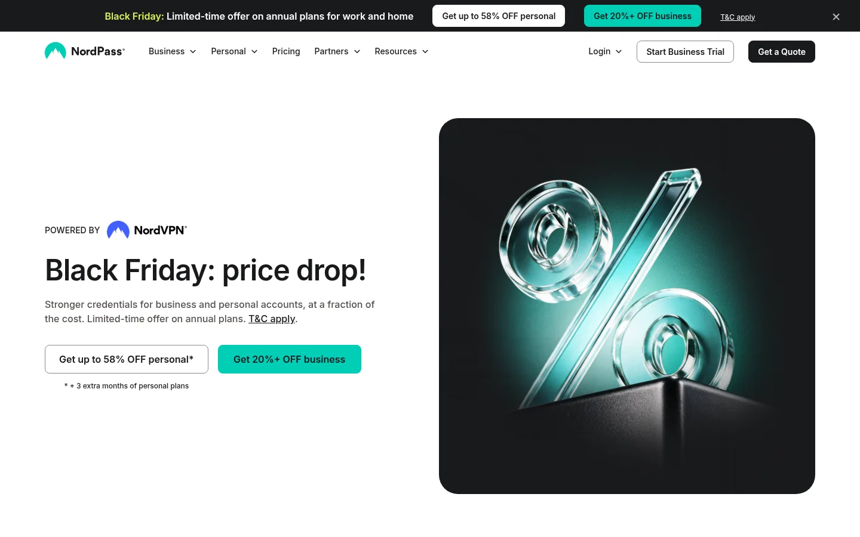This screenshot has width=860, height=537.
Task: Click the Get a Quote button
Action: click(x=782, y=52)
